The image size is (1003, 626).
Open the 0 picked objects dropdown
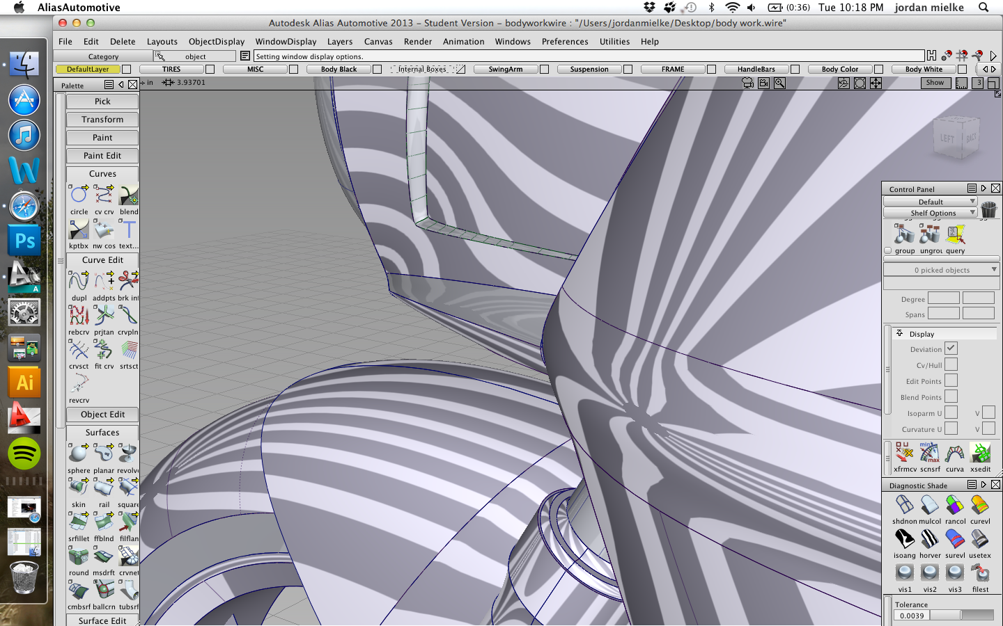[942, 270]
